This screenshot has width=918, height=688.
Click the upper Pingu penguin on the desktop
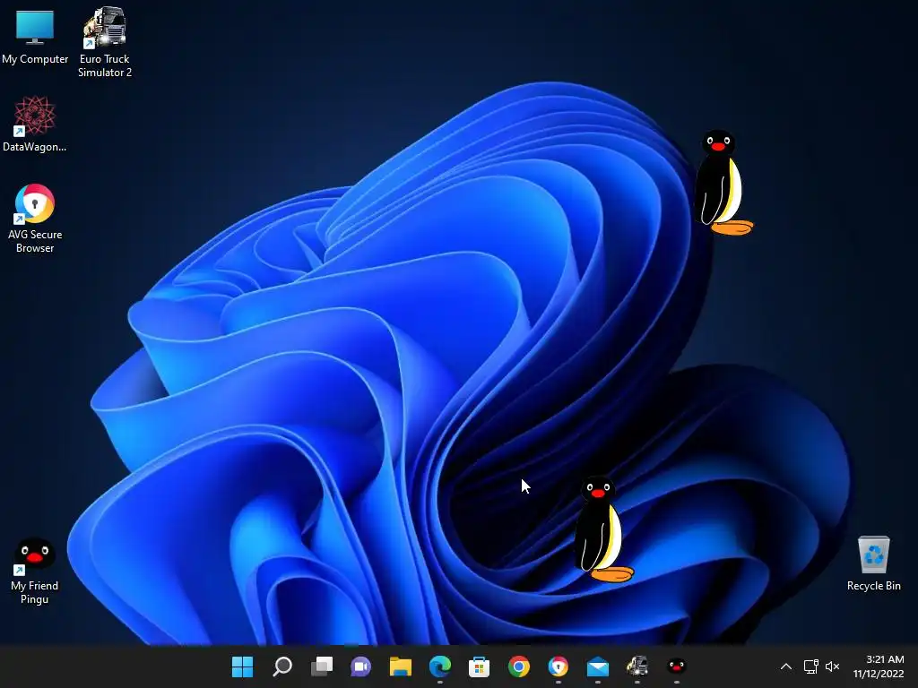point(722,183)
